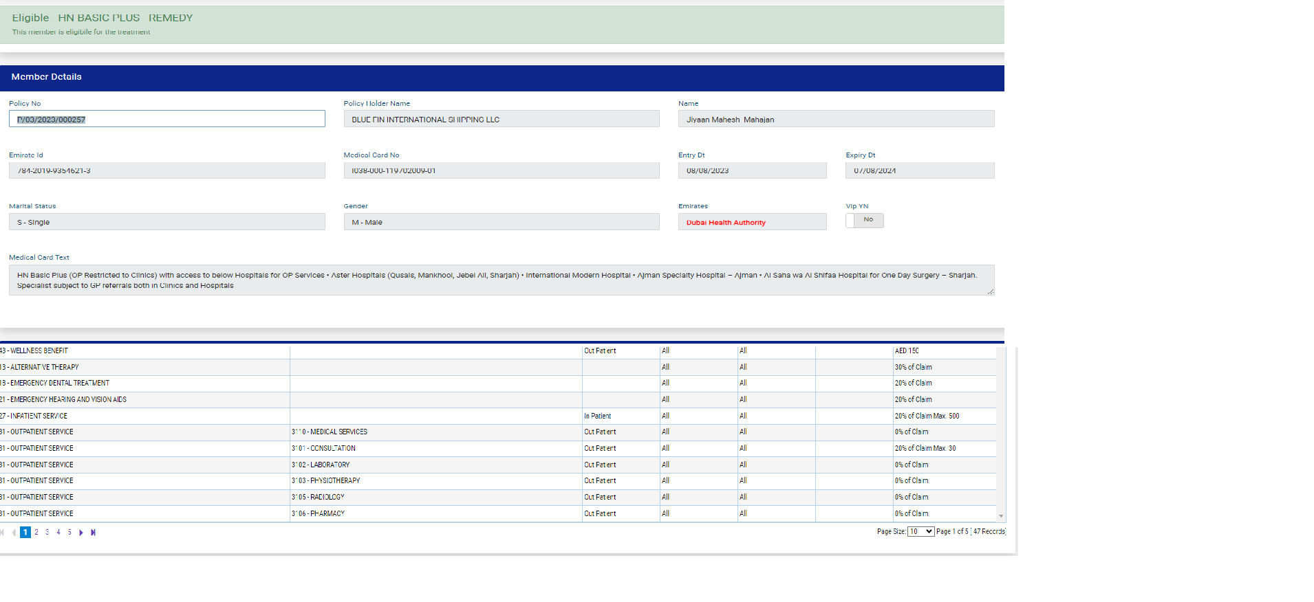Image resolution: width=1314 pixels, height=602 pixels.
Task: Click the Policy No input field
Action: (x=166, y=120)
